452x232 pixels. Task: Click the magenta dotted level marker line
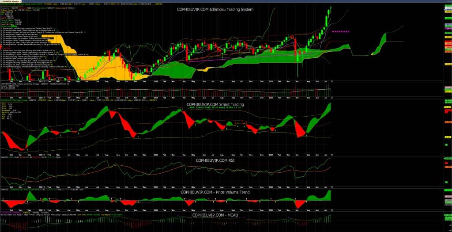341,31
